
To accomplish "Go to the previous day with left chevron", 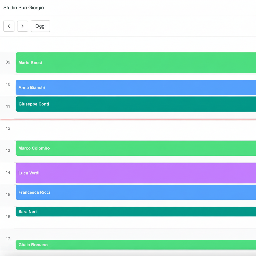I will coord(9,26).
